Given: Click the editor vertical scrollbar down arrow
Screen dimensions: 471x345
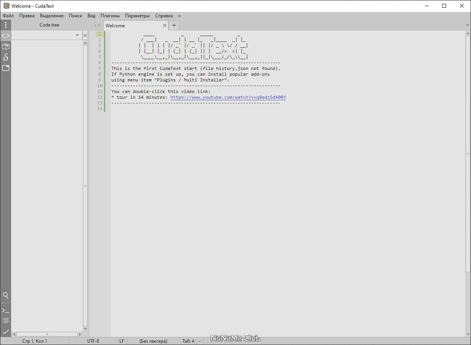Looking at the screenshot, I should (468, 335).
